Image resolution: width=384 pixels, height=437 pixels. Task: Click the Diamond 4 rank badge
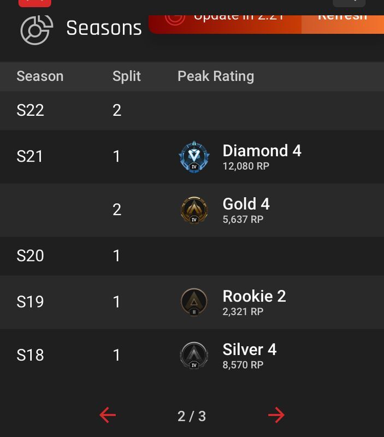pos(194,157)
